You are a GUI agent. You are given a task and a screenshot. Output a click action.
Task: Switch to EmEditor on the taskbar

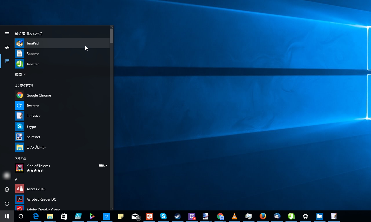click(x=334, y=216)
